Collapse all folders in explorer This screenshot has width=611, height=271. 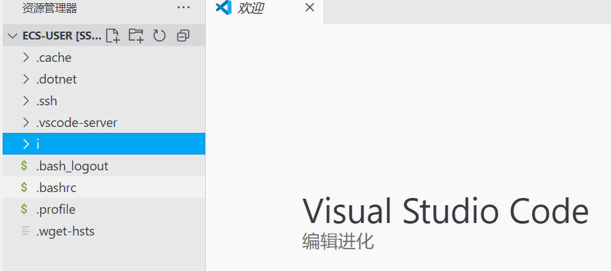[x=183, y=36]
